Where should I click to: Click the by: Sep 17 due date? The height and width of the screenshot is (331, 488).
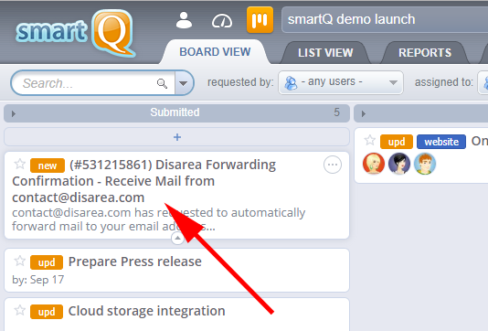(38, 280)
